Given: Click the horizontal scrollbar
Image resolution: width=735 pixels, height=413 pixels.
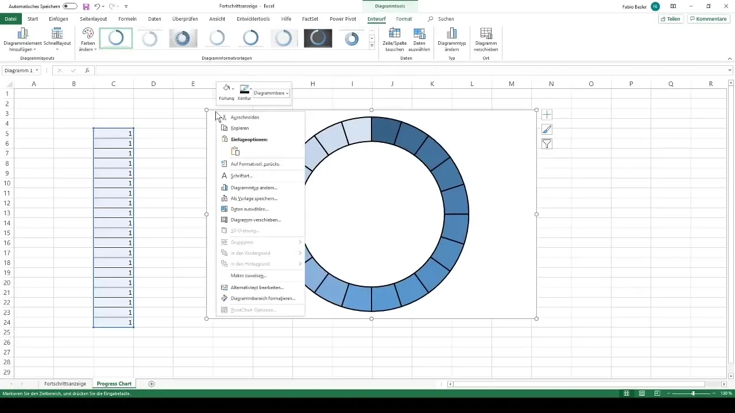Looking at the screenshot, I should [x=579, y=384].
